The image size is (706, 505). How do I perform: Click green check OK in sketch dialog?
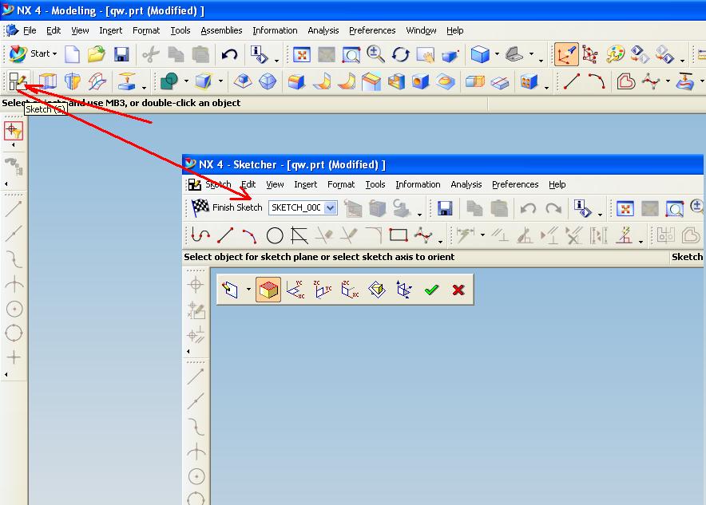click(x=431, y=290)
